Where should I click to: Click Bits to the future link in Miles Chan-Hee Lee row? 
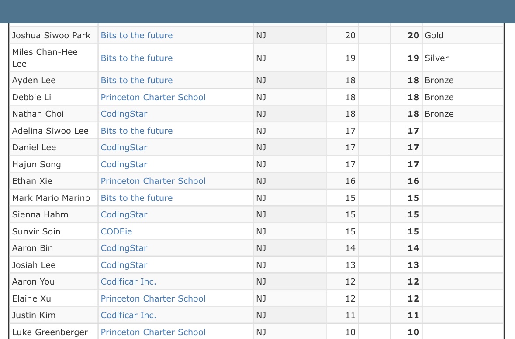pos(136,58)
